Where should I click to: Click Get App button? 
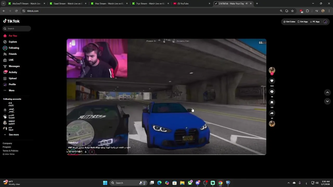tap(303, 22)
